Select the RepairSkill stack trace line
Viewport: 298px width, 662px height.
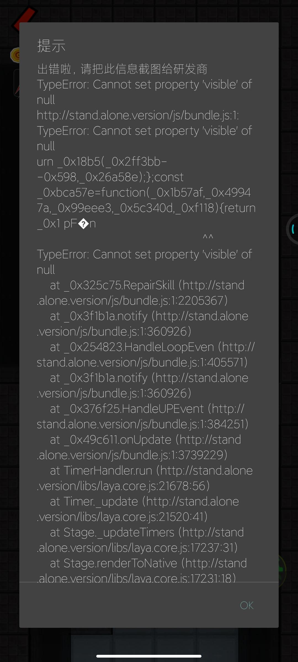pyautogui.click(x=141, y=293)
